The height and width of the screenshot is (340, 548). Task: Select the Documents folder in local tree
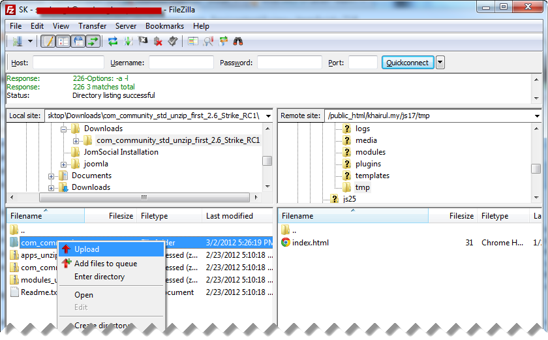(x=91, y=176)
